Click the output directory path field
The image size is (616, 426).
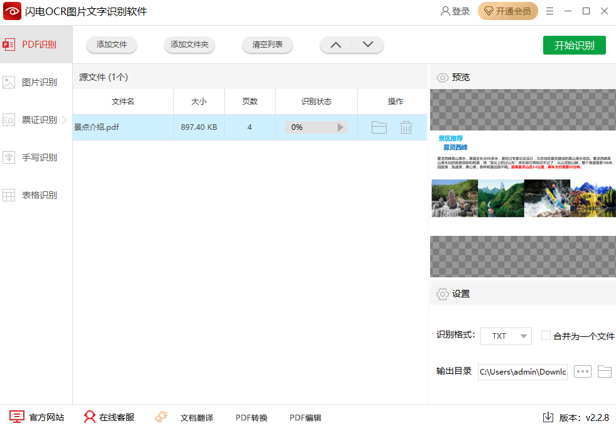pyautogui.click(x=522, y=371)
